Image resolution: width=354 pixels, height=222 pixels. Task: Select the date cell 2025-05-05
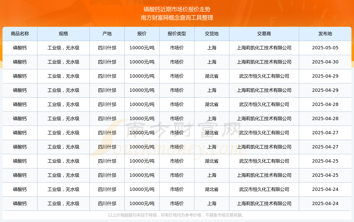click(x=325, y=48)
